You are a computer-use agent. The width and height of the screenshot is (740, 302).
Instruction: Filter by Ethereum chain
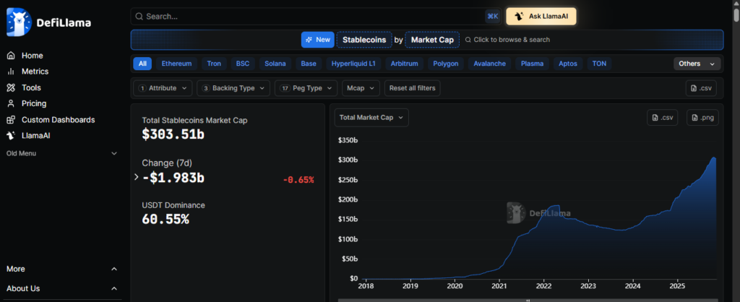(x=177, y=64)
